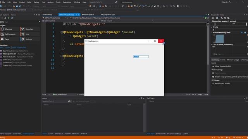Open Changes tile in Team Explorer
Viewport: 248px width, 139px height.
[x=10, y=29]
